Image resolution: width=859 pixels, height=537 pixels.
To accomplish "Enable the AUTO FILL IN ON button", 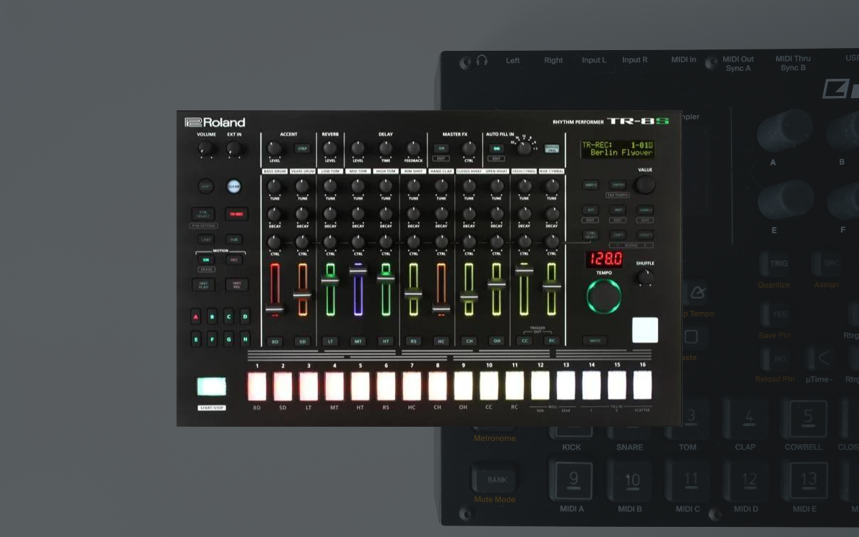I will [x=495, y=148].
